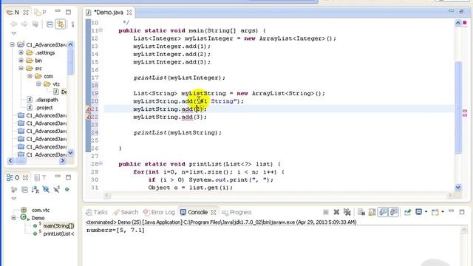
Task: Open the Display Selected Console dropdown arrow
Action: pos(426,212)
